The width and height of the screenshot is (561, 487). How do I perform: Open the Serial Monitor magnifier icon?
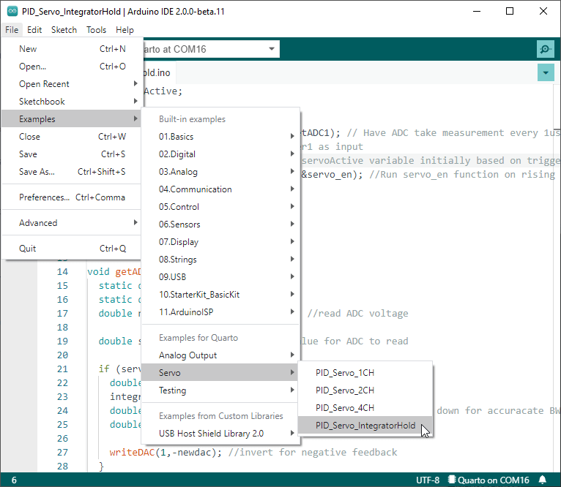pyautogui.click(x=546, y=49)
